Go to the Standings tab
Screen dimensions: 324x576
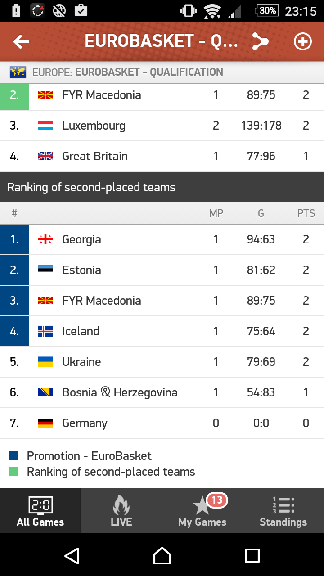click(283, 511)
